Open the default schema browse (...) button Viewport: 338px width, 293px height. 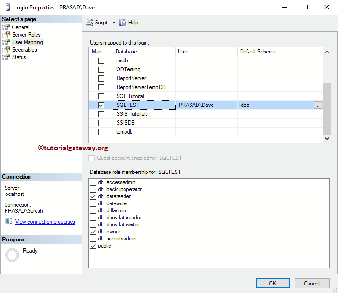pos(318,105)
